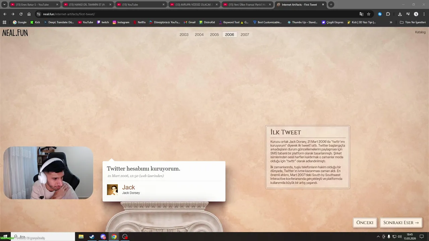Open the Chrome three-dot menu
429x241 pixels.
[x=424, y=14]
